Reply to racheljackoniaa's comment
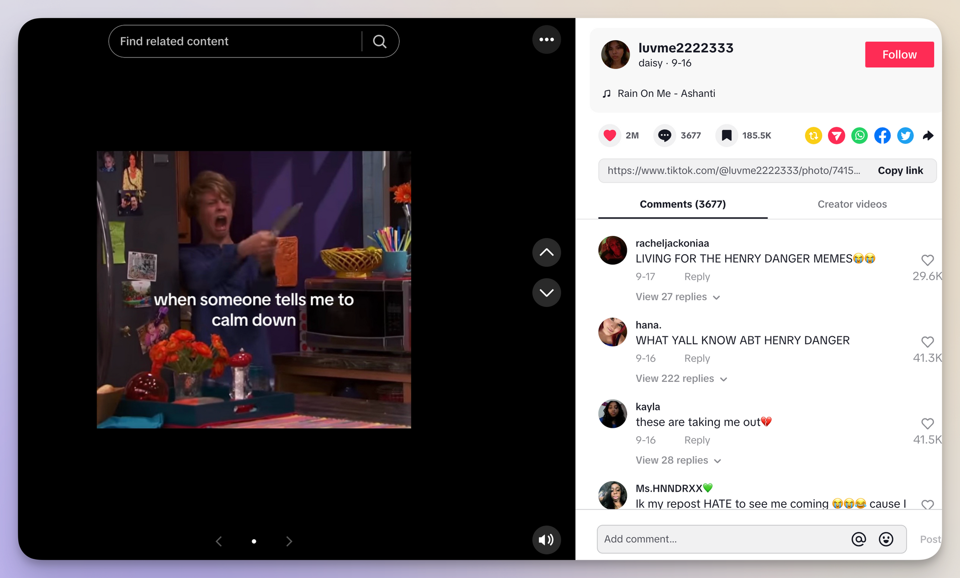960x578 pixels. (696, 277)
